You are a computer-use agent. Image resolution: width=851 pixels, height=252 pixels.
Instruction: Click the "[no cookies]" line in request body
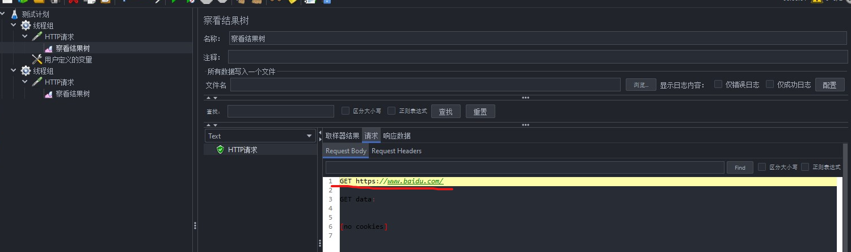(x=364, y=226)
